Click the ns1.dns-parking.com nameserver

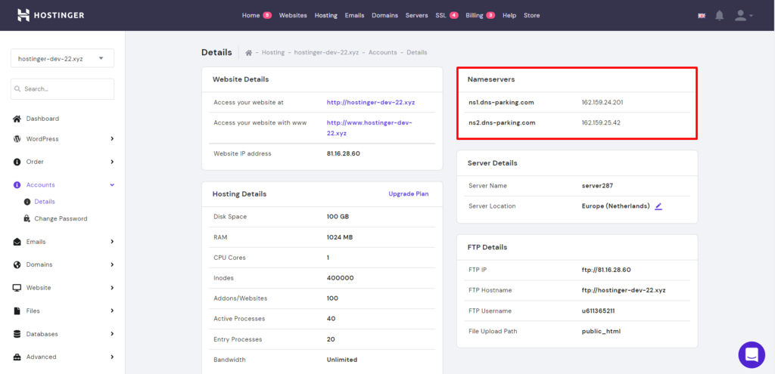[501, 103]
